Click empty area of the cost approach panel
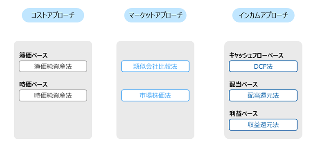Image resolution: width=311 pixels, height=151 pixels. click(53, 120)
